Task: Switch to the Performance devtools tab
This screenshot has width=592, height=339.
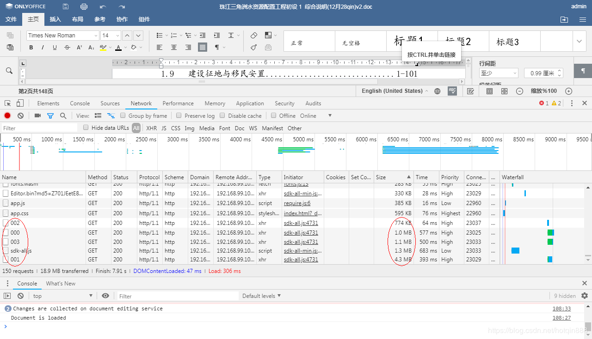Action: 178,103
